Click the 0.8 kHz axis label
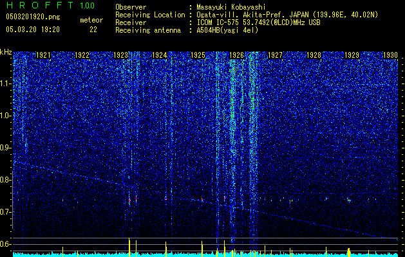This screenshot has height=257, width=405. click(6, 180)
